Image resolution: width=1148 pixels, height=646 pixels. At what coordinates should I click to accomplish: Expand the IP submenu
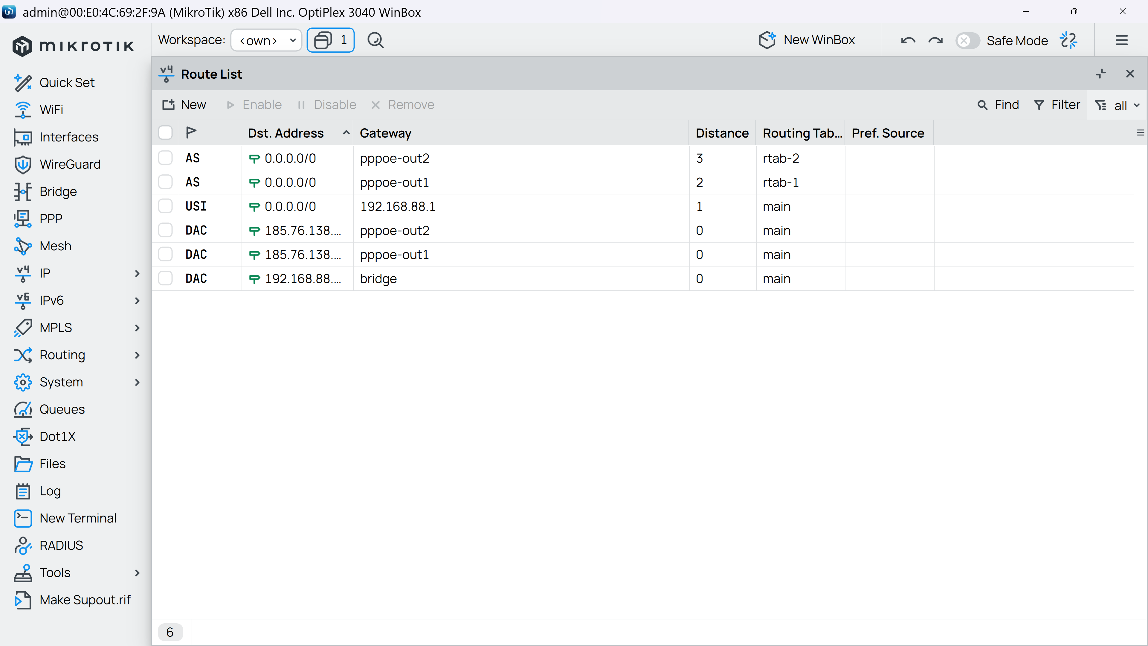(137, 273)
